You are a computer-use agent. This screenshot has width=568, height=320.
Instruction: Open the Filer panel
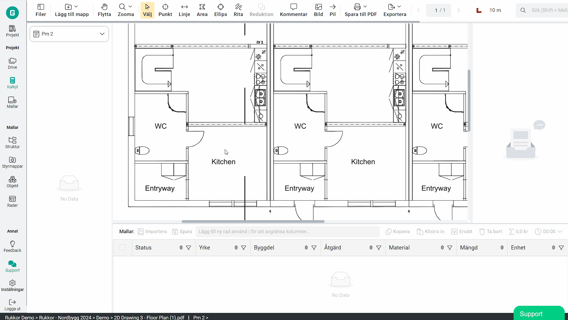point(41,10)
